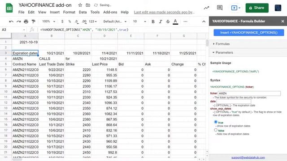287x161 pixels.
Task: Open the Default font dropdown
Action: [x=115, y=21]
